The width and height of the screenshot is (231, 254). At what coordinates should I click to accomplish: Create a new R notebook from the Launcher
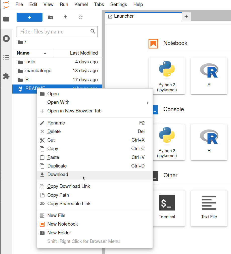pos(209,76)
